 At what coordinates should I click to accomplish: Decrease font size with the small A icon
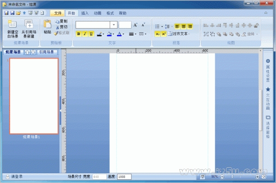(143, 25)
